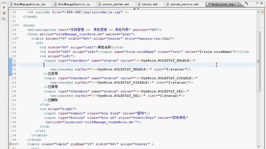Click the 角色名称: label text
This screenshot has height=149, width=266.
105,47
